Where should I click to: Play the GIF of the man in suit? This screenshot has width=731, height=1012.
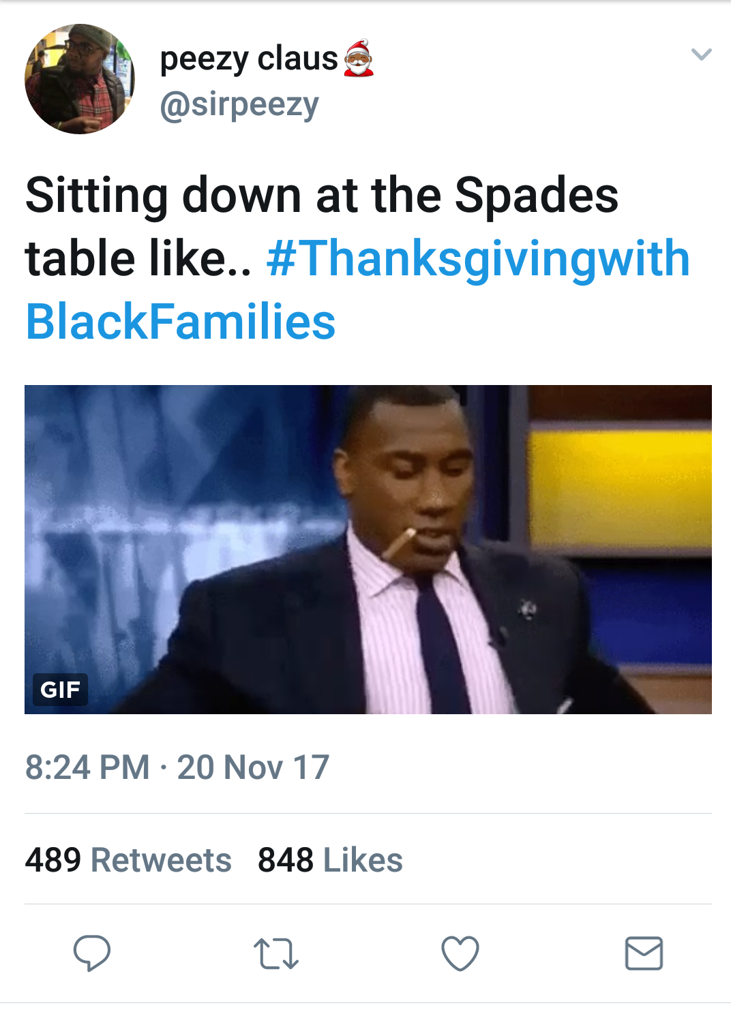pyautogui.click(x=368, y=549)
